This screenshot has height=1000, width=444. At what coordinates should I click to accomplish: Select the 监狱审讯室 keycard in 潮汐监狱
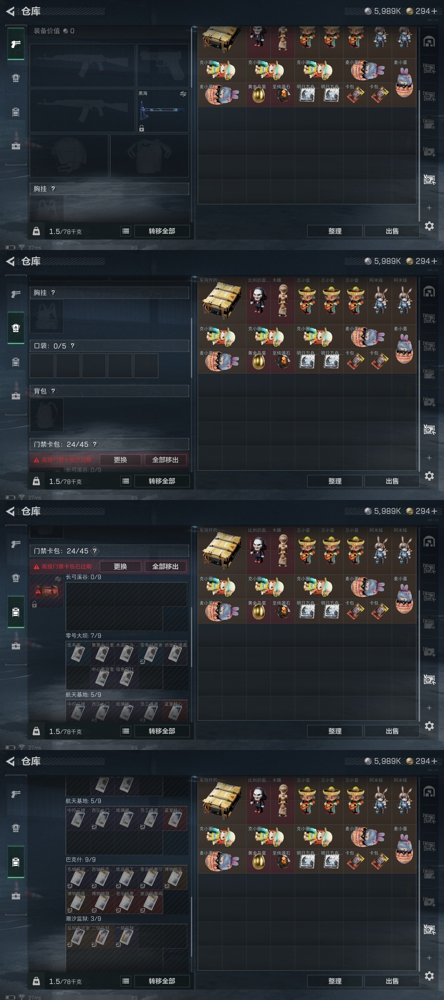click(78, 936)
